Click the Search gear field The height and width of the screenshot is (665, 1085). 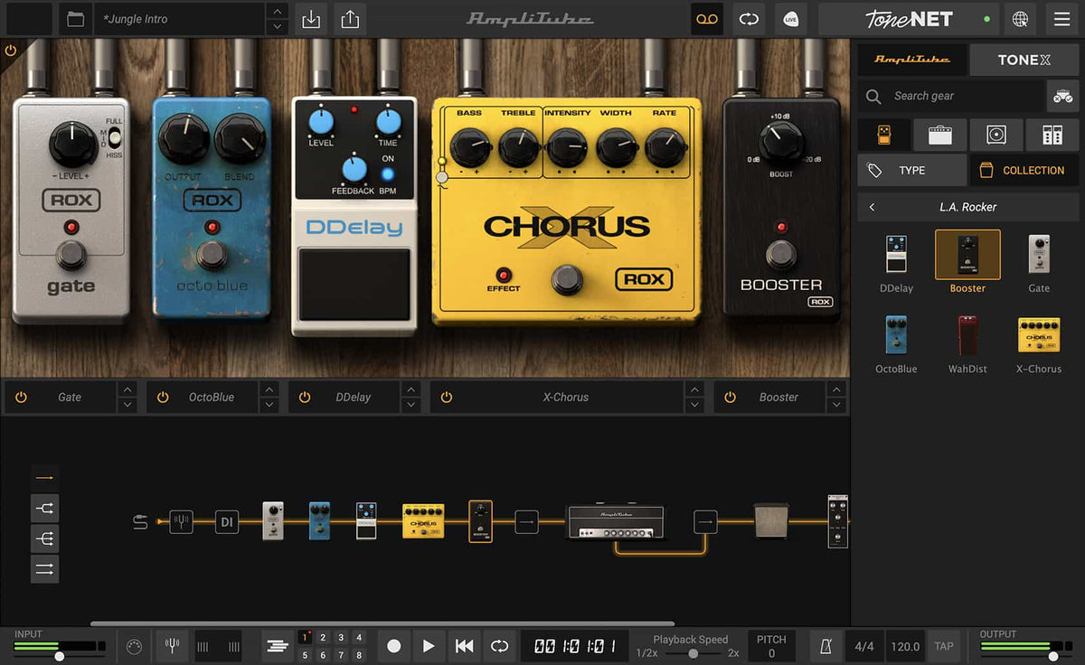951,96
